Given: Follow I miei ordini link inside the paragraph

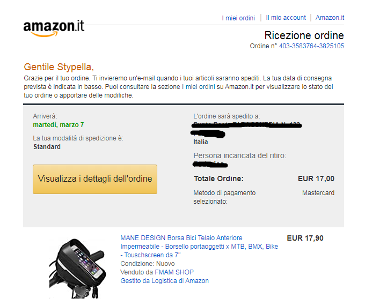Looking at the screenshot, I should coord(200,87).
